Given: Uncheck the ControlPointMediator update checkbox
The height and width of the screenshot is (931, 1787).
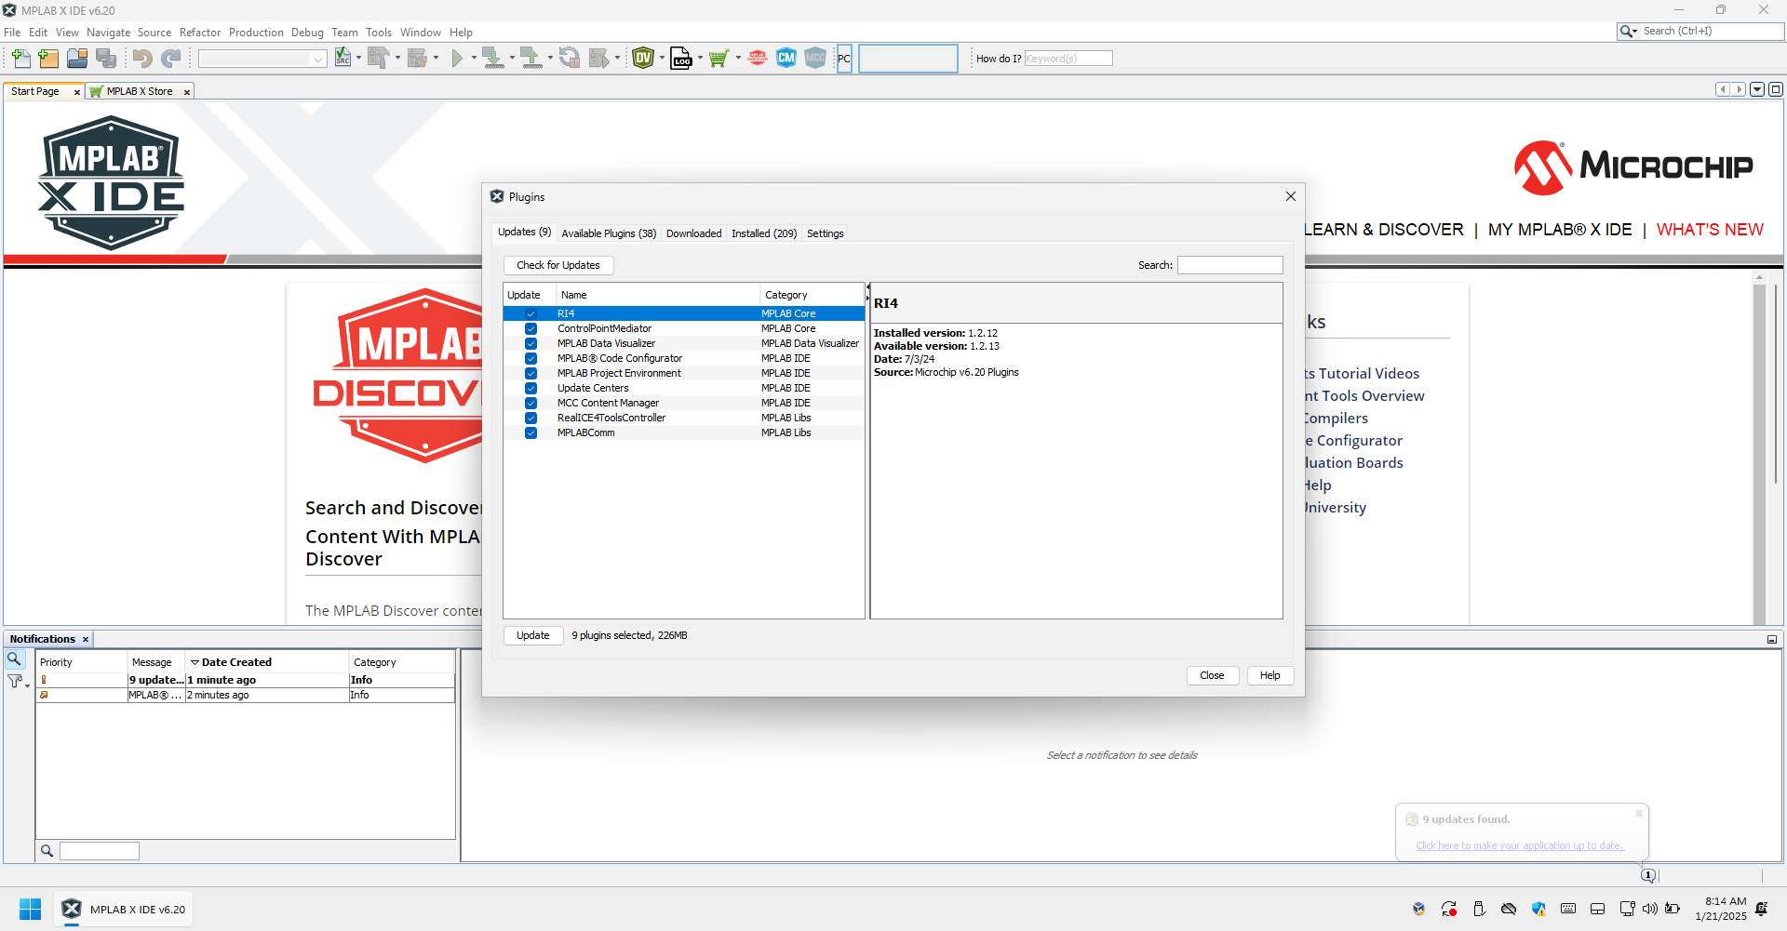Looking at the screenshot, I should (531, 328).
